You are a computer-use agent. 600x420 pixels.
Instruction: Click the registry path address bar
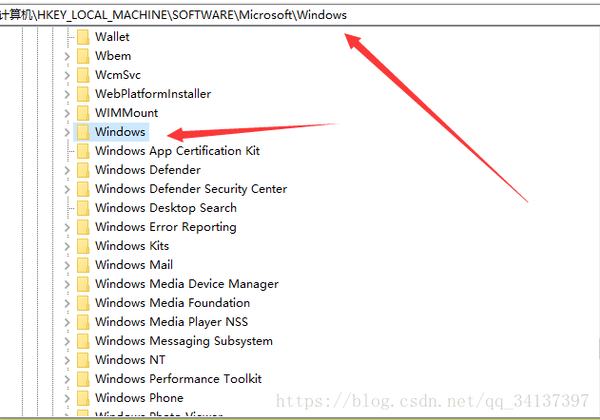[300, 15]
